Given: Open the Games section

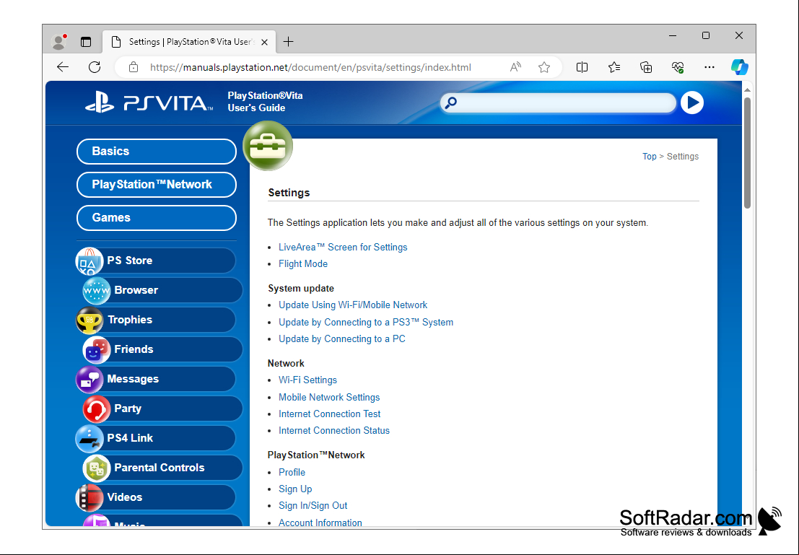Looking at the screenshot, I should click(x=157, y=218).
